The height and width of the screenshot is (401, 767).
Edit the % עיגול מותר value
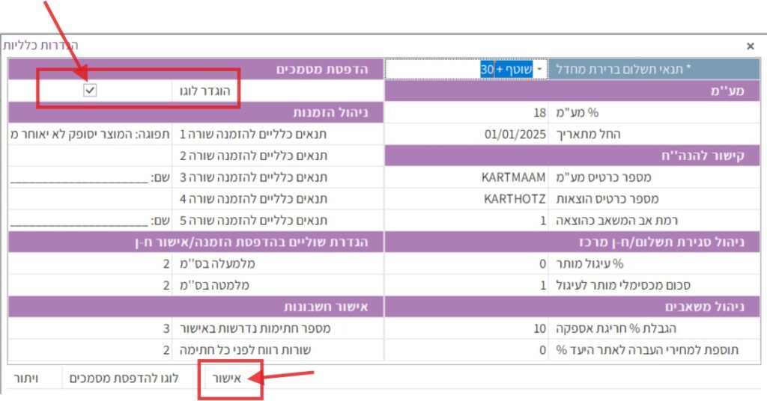click(466, 264)
